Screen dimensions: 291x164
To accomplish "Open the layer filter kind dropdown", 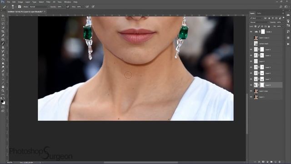I will (x=256, y=18).
